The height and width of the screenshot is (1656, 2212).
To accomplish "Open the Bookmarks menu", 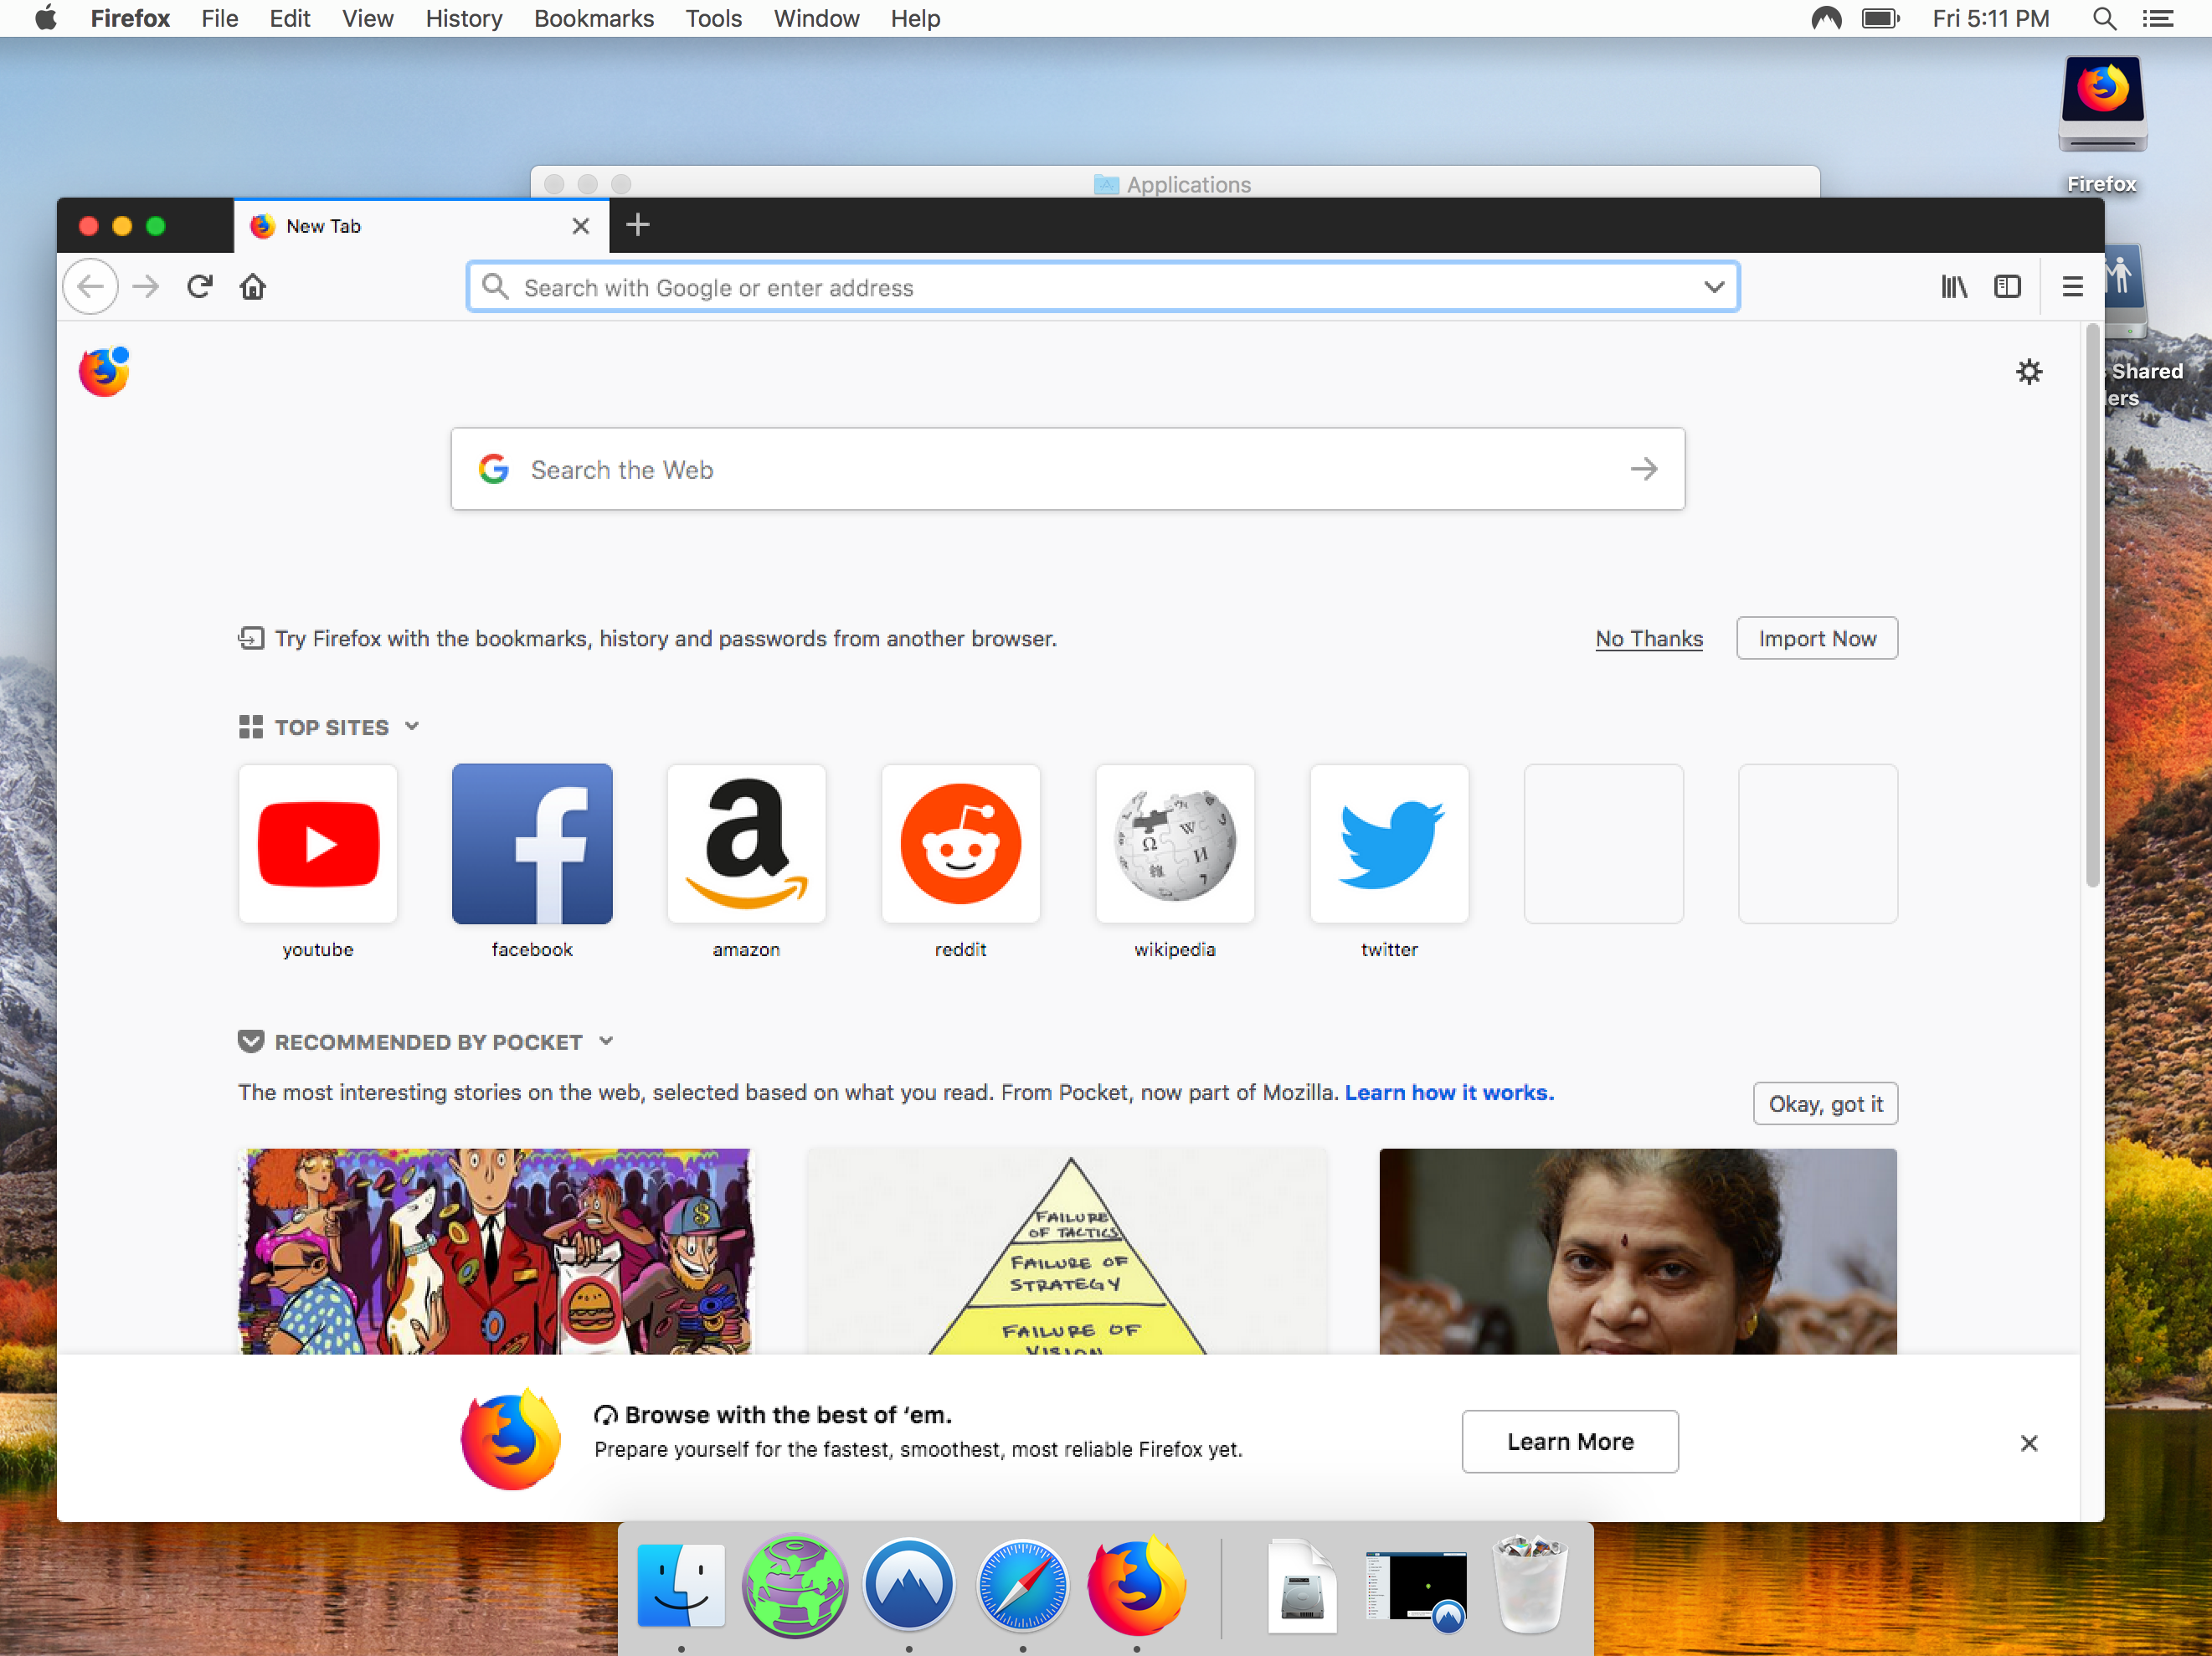I will (594, 18).
